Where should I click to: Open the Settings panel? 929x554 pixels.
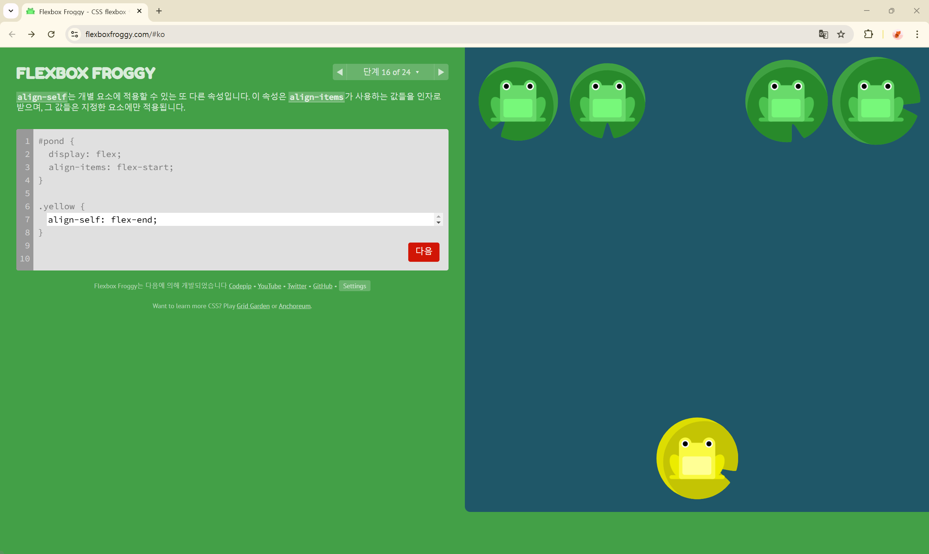pyautogui.click(x=354, y=286)
